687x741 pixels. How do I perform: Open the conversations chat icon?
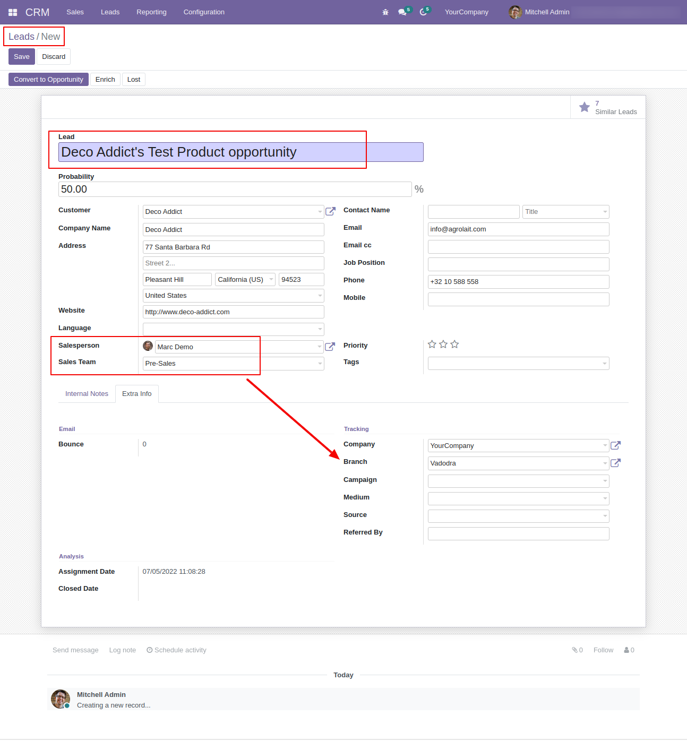click(402, 12)
